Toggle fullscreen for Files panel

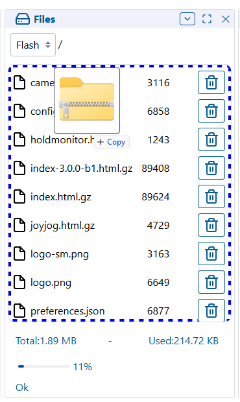(x=207, y=19)
